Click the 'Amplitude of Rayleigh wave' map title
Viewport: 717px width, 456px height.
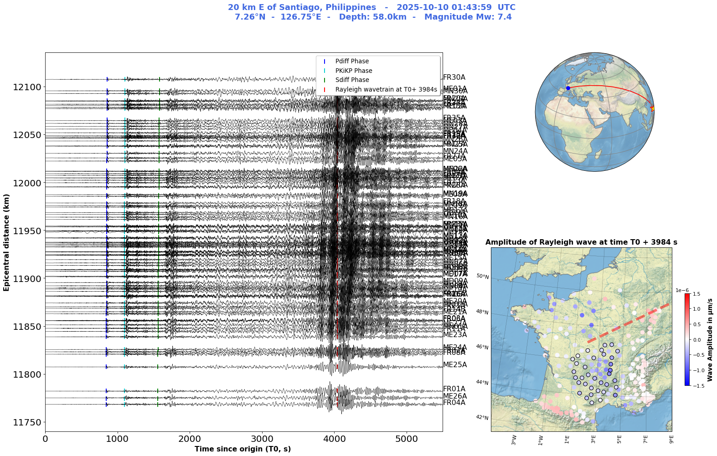[581, 242]
